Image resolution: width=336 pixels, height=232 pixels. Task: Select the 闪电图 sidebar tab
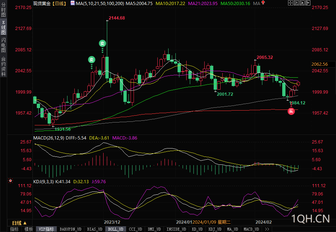point(4,45)
